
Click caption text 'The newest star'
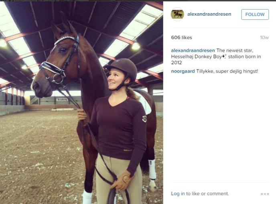[x=234, y=50]
